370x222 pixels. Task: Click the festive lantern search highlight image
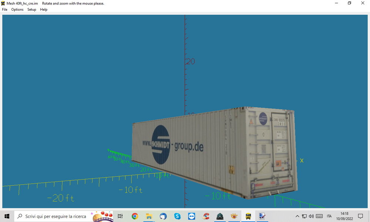102,216
